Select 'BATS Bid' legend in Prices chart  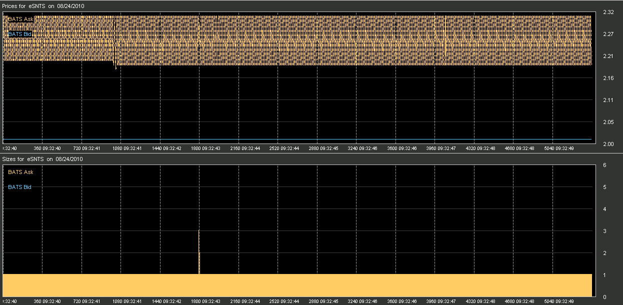click(20, 34)
